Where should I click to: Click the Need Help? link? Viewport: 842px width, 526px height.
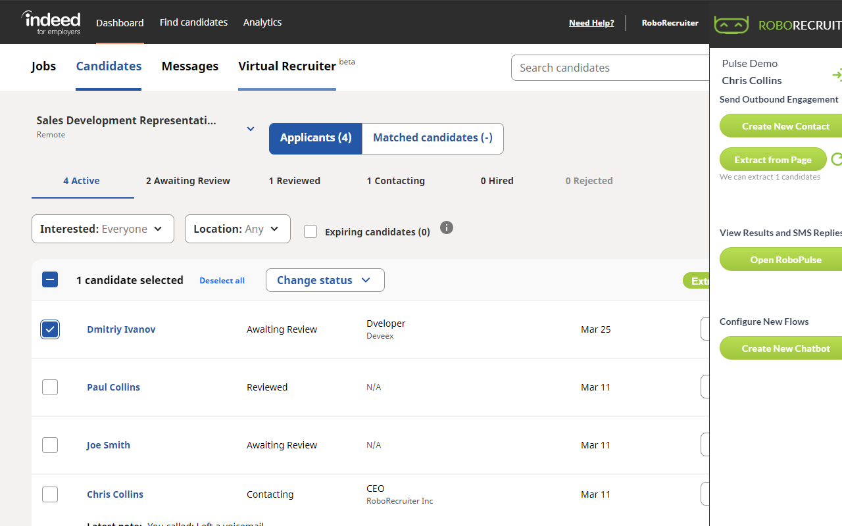pyautogui.click(x=591, y=23)
